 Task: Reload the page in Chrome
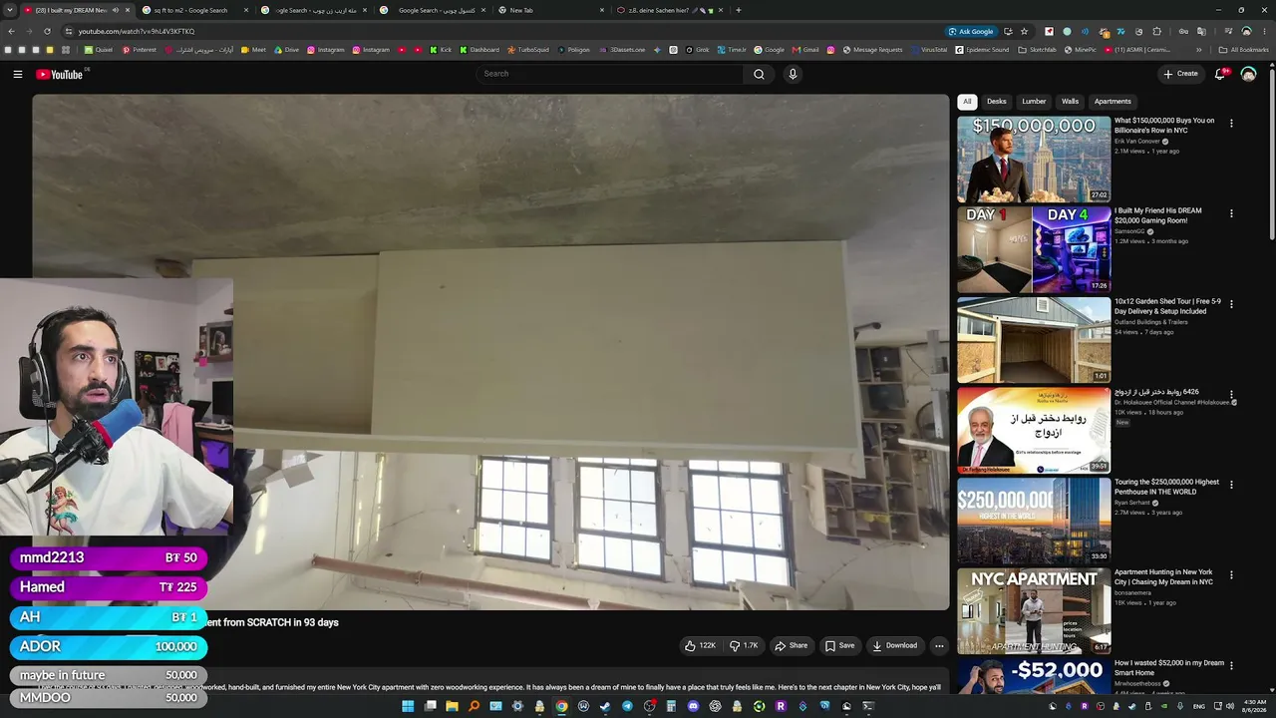(47, 31)
